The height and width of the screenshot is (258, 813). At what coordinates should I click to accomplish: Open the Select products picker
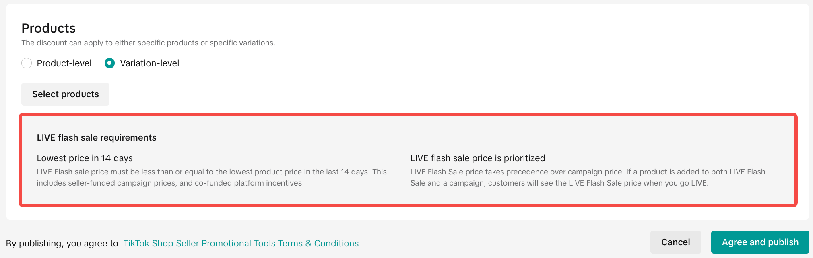tap(65, 94)
